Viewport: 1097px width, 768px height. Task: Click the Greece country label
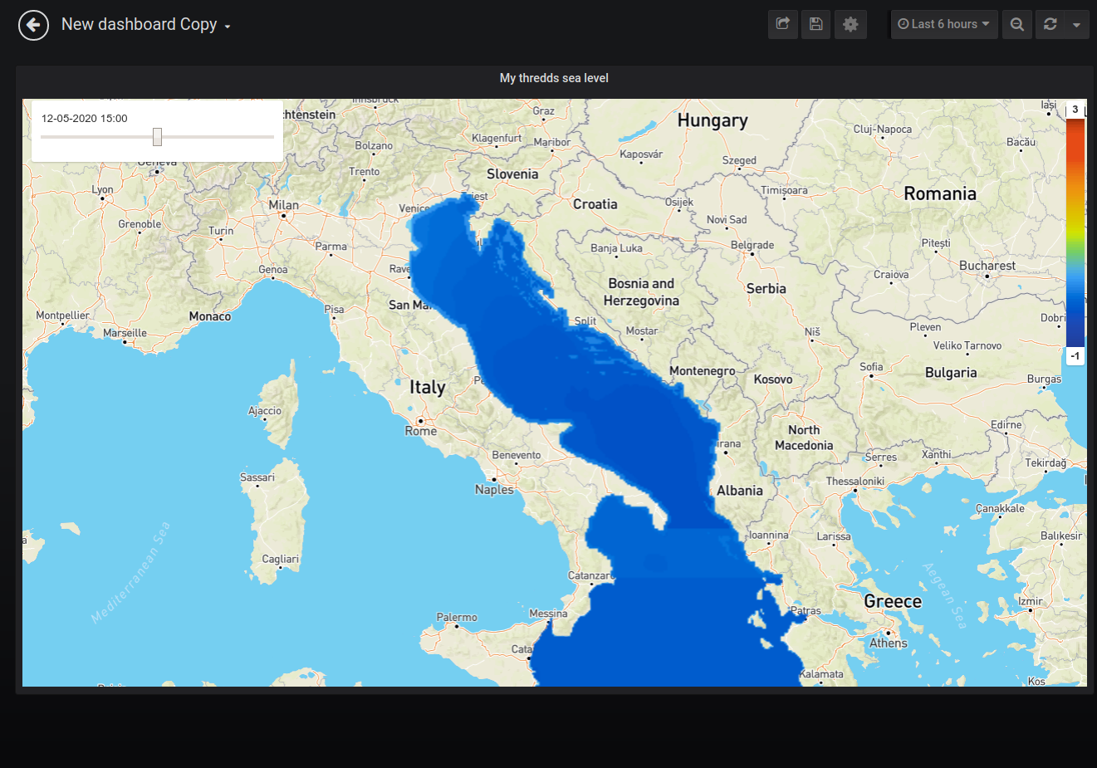click(x=893, y=601)
